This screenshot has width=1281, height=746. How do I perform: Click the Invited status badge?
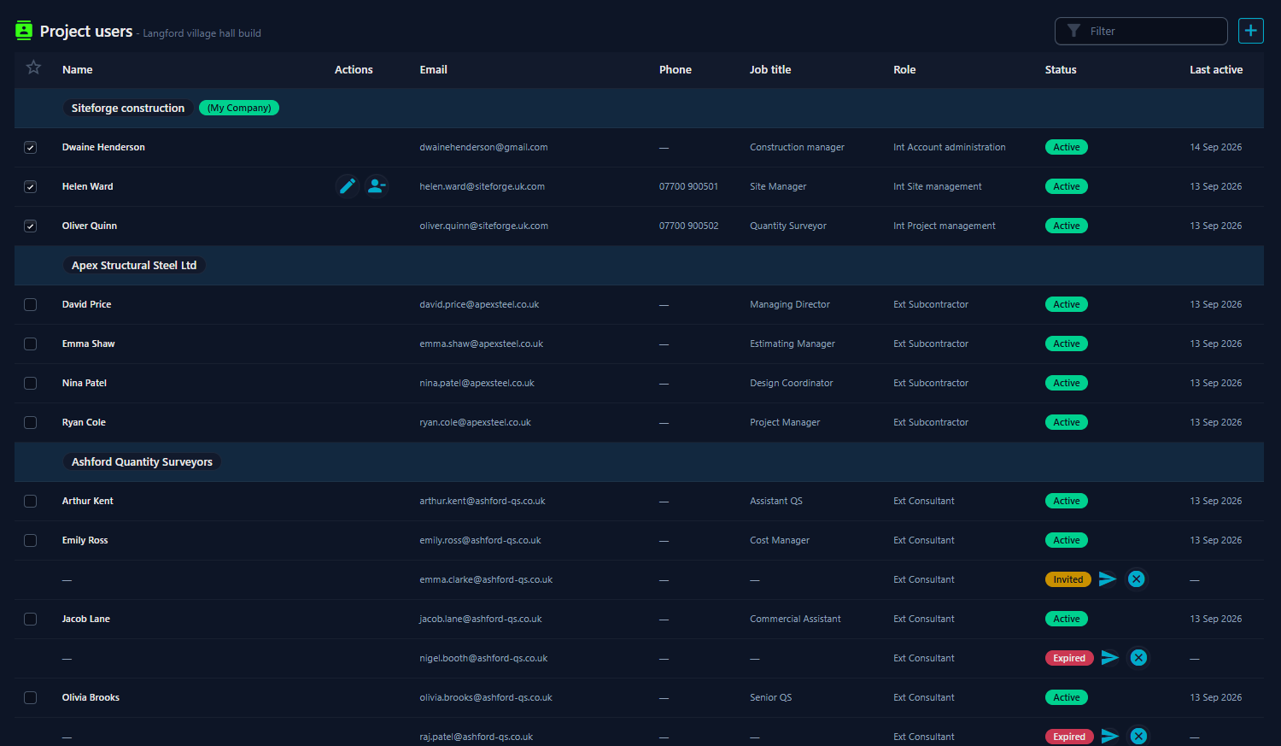tap(1068, 579)
